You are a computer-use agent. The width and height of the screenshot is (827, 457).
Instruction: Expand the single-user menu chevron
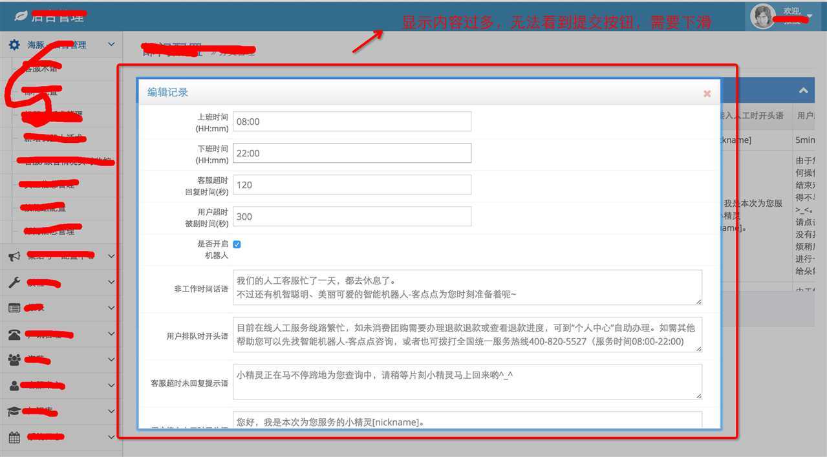coord(111,385)
